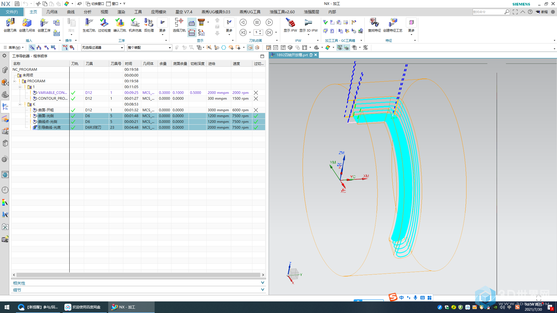The height and width of the screenshot is (313, 557).
Task: Click 显示 3D IPW icon
Action: [308, 25]
